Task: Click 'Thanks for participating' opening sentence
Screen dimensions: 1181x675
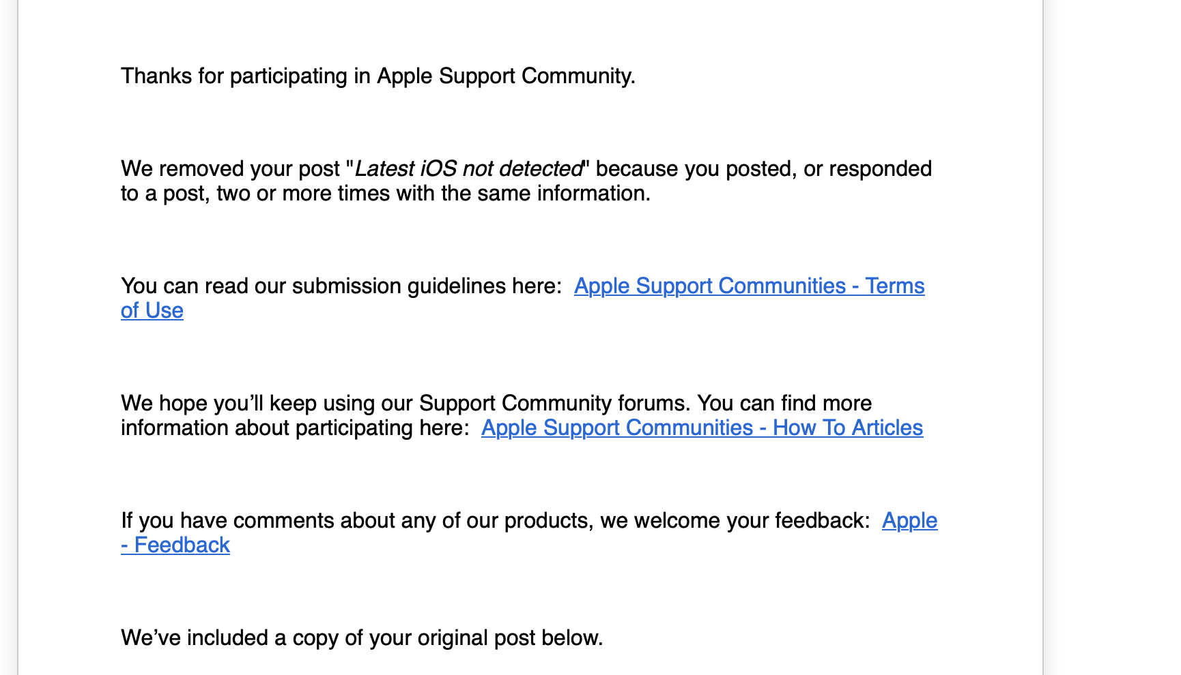Action: coord(378,76)
